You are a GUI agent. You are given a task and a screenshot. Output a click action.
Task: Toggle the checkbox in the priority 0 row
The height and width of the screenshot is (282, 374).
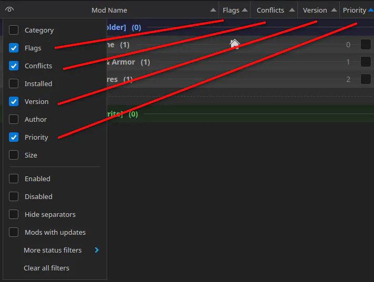tap(366, 44)
